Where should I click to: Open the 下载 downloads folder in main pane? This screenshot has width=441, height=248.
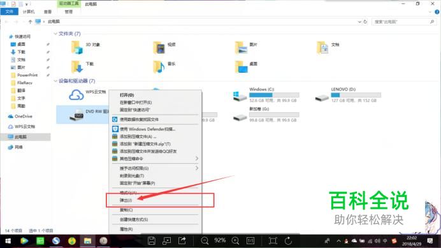click(76, 67)
